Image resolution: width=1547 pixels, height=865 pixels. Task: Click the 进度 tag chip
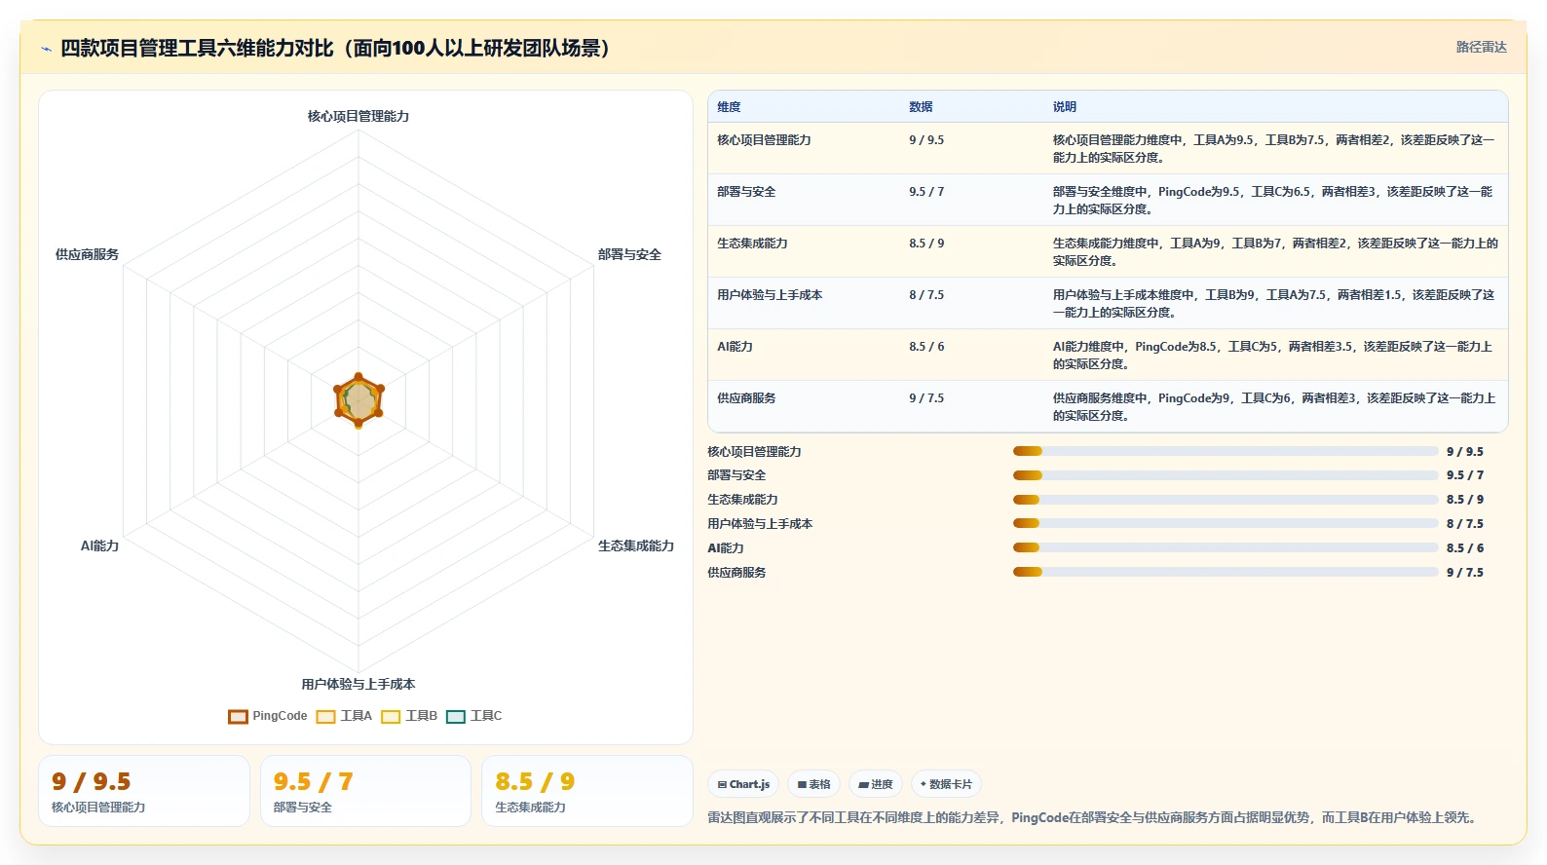pyautogui.click(x=875, y=784)
